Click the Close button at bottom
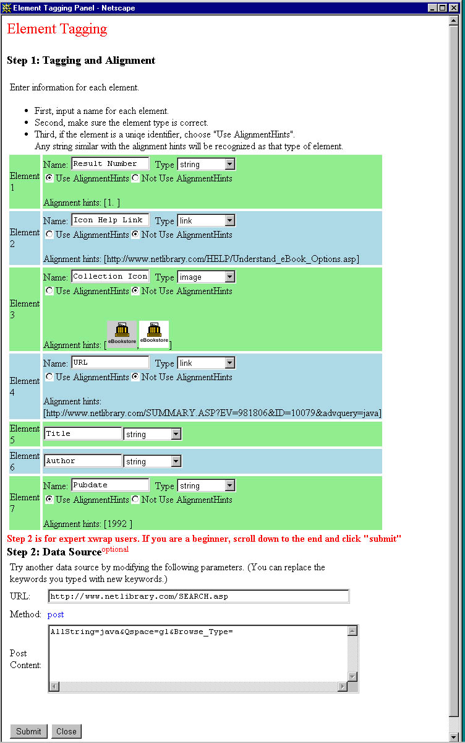465x743 pixels. click(x=66, y=731)
